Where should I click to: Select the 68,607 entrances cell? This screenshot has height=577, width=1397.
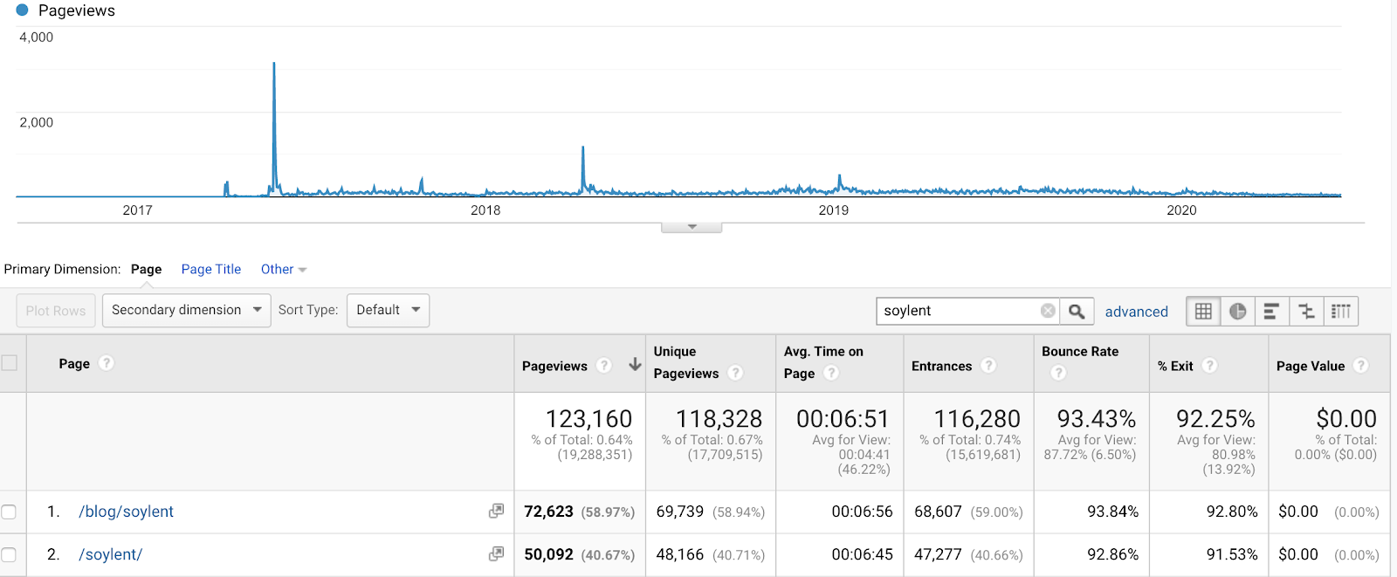pos(938,512)
